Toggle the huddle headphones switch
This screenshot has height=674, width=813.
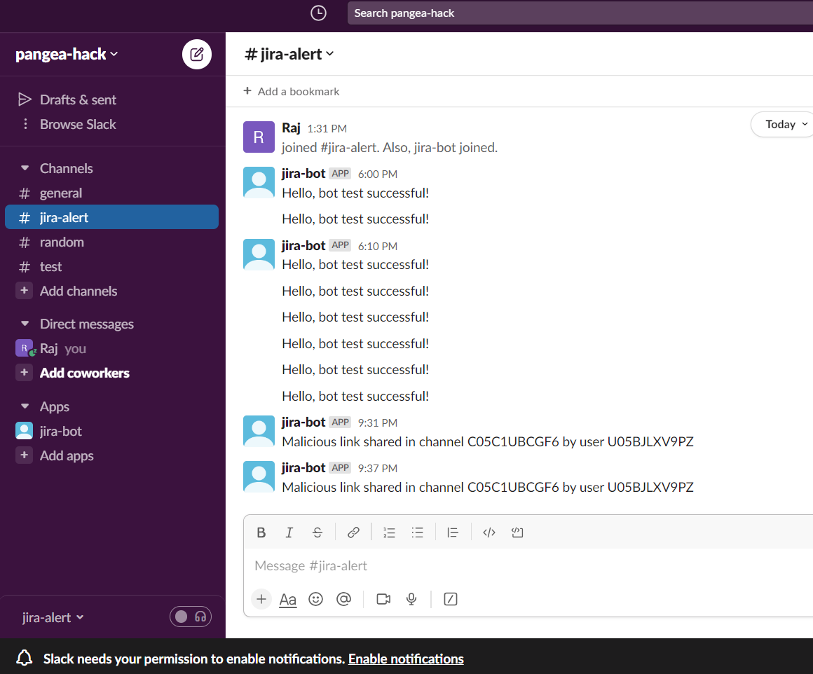point(191,617)
